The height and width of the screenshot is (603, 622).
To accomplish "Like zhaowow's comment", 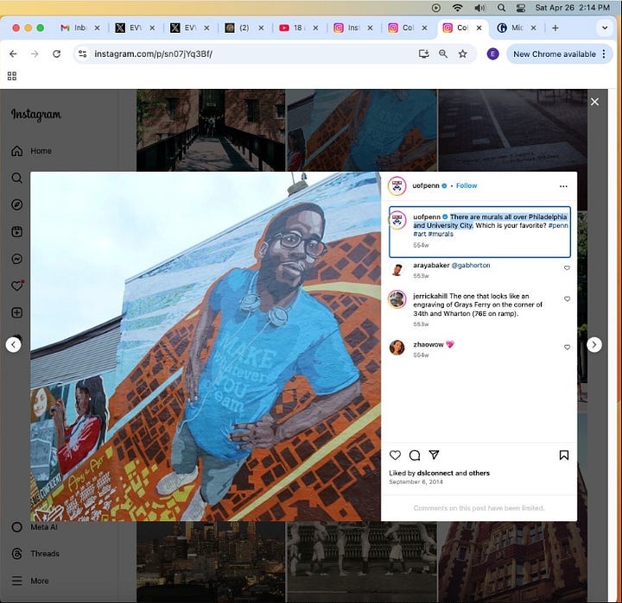I will click(567, 347).
